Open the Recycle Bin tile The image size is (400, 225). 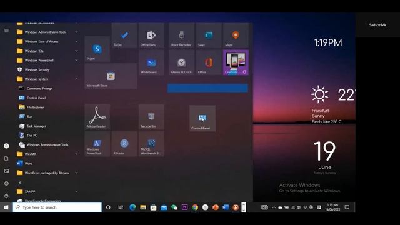click(151, 117)
